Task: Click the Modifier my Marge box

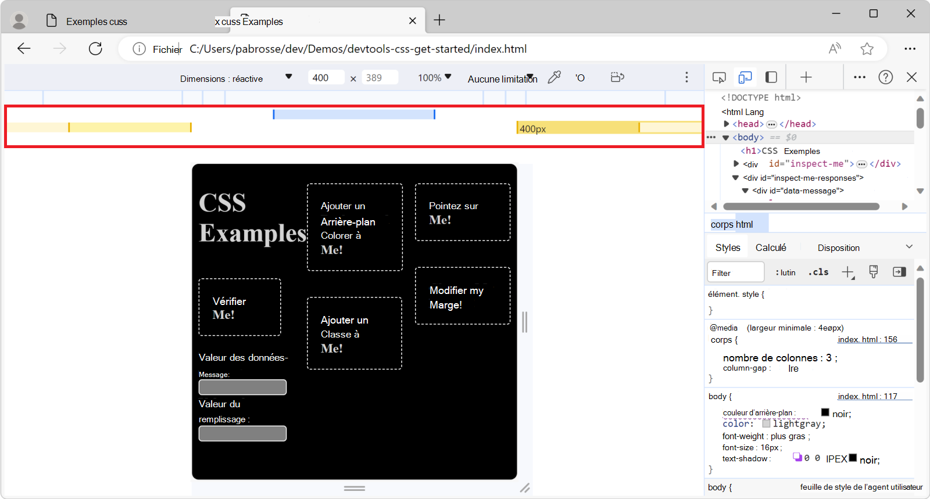Action: click(463, 296)
